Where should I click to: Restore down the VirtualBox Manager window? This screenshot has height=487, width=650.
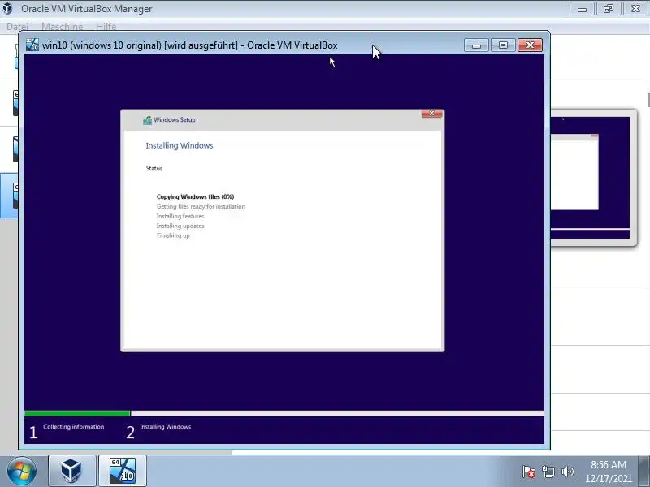coord(609,9)
